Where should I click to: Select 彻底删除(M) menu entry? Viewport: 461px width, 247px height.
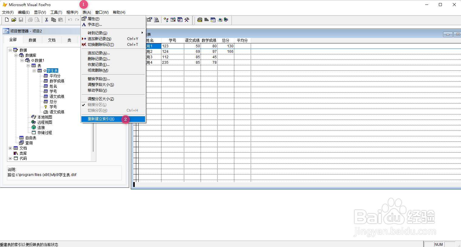[x=113, y=70]
